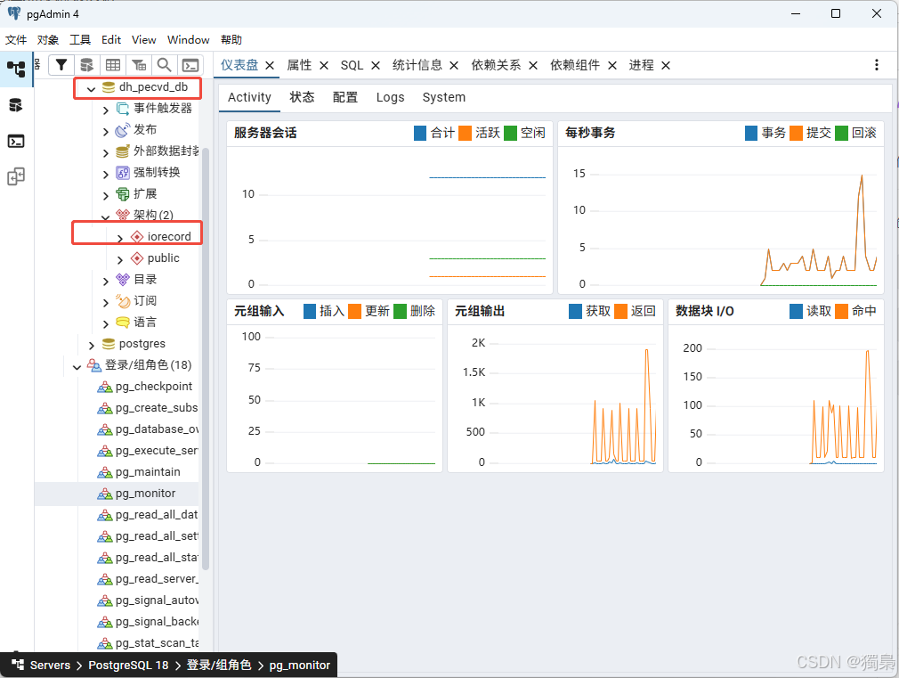Open the Object Explorer sidebar icon
899x678 pixels.
point(16,69)
